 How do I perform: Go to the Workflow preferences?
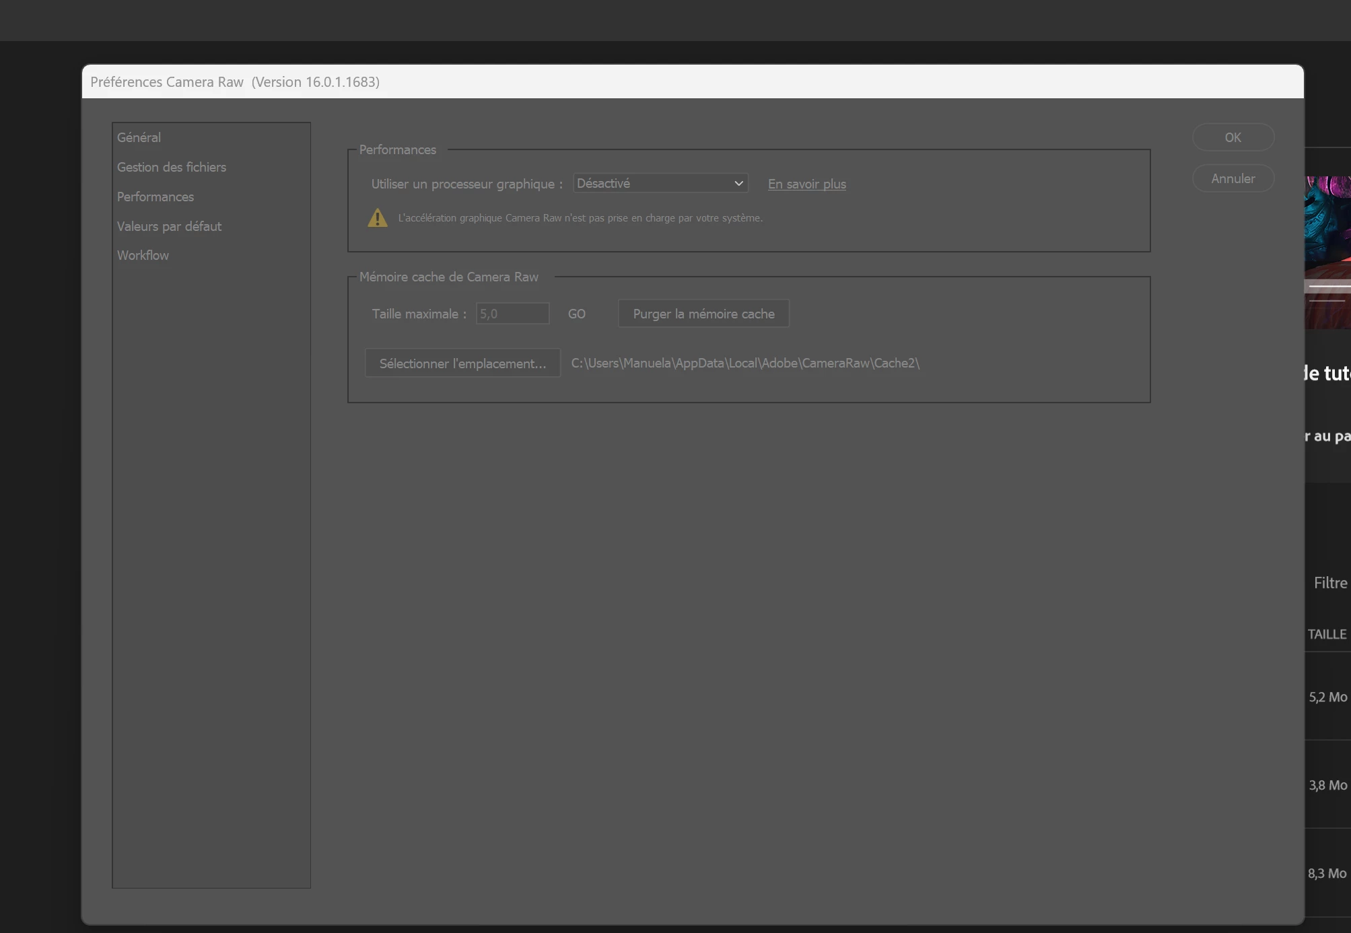pyautogui.click(x=143, y=255)
